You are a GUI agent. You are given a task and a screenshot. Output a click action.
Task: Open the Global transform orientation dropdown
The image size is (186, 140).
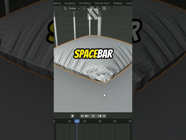point(72,8)
